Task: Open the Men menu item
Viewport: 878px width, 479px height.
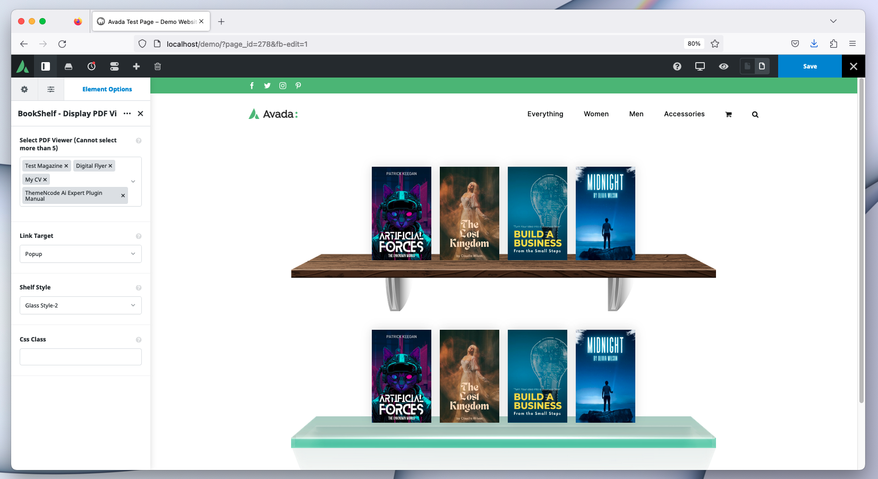Action: pos(636,114)
